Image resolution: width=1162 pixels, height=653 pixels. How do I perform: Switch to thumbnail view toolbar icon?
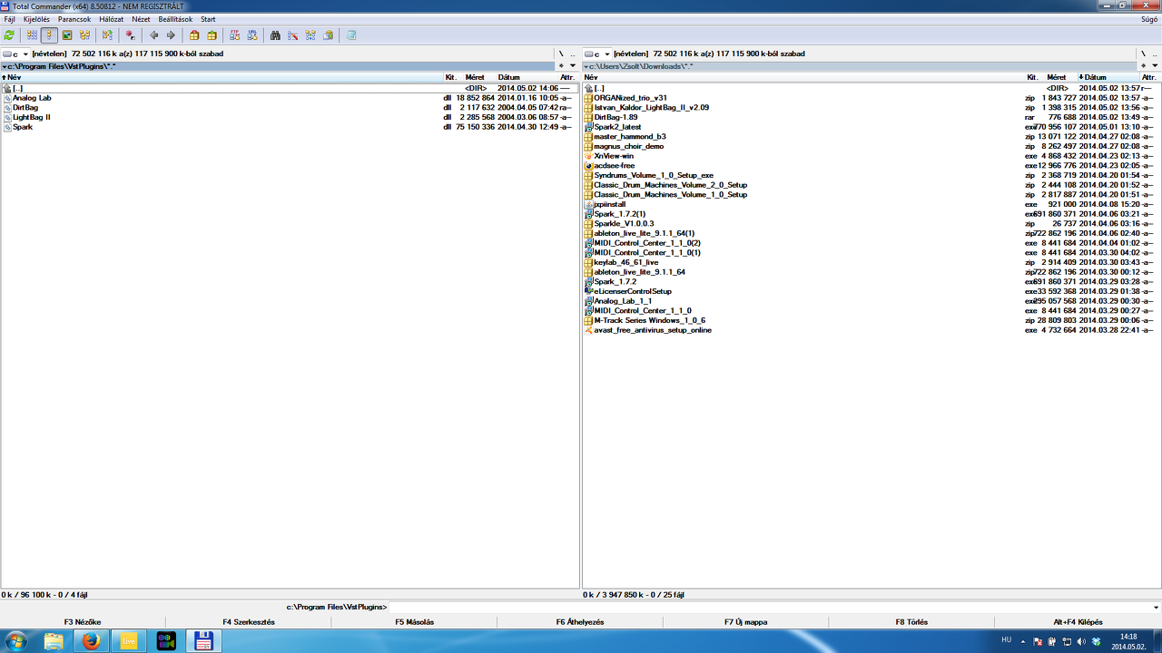coord(67,35)
